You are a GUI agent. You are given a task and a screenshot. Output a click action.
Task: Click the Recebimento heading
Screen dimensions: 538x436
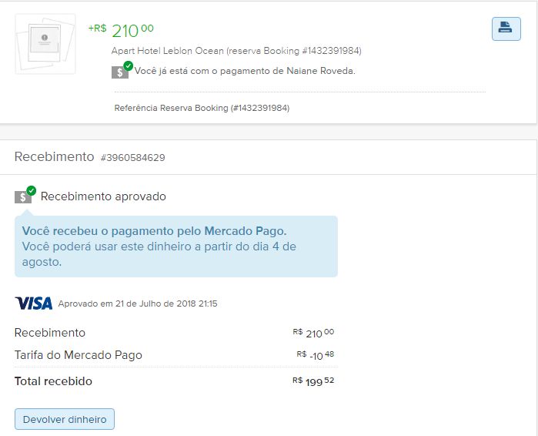(54, 156)
